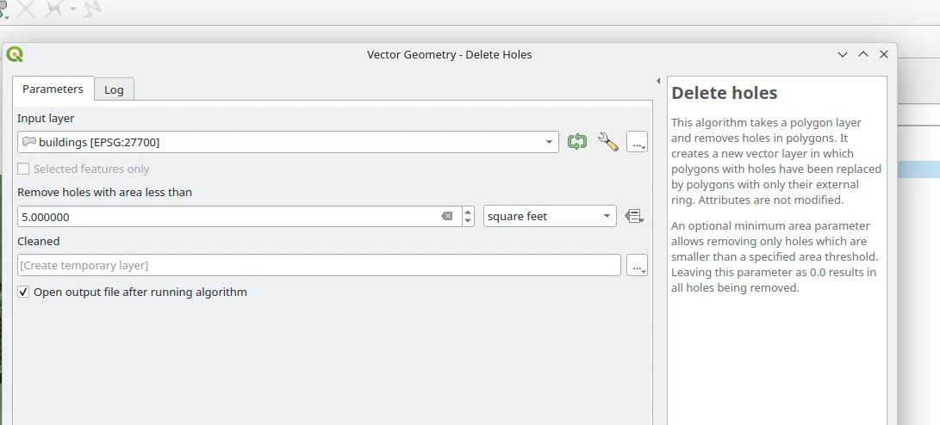Maximize the Delete Holes dialog window
Image resolution: width=940 pixels, height=425 pixels.
tap(863, 54)
